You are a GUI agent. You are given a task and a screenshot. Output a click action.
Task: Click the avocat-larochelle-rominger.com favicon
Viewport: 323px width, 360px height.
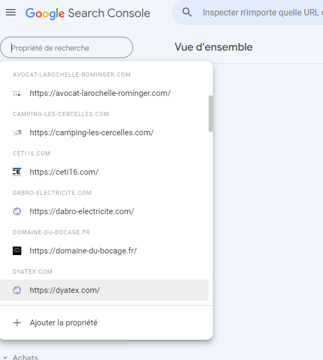point(17,93)
